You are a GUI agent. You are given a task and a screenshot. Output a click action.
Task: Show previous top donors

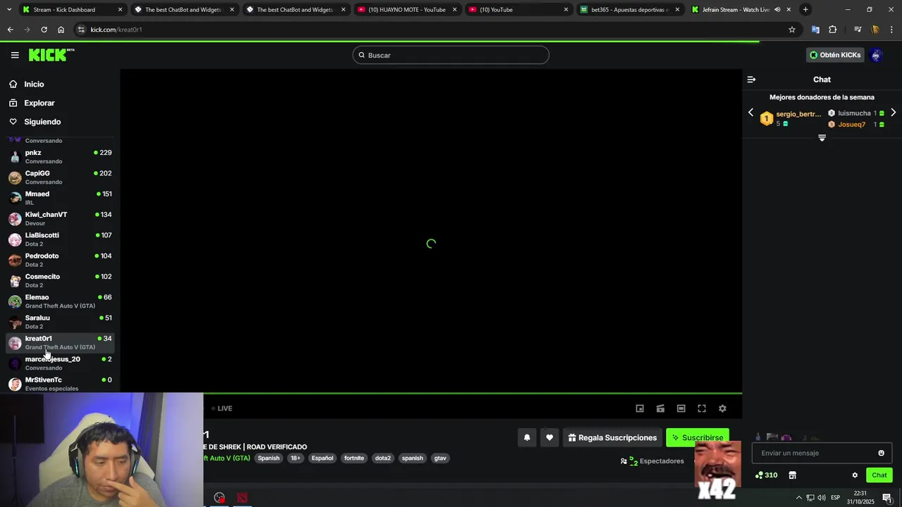[750, 113]
